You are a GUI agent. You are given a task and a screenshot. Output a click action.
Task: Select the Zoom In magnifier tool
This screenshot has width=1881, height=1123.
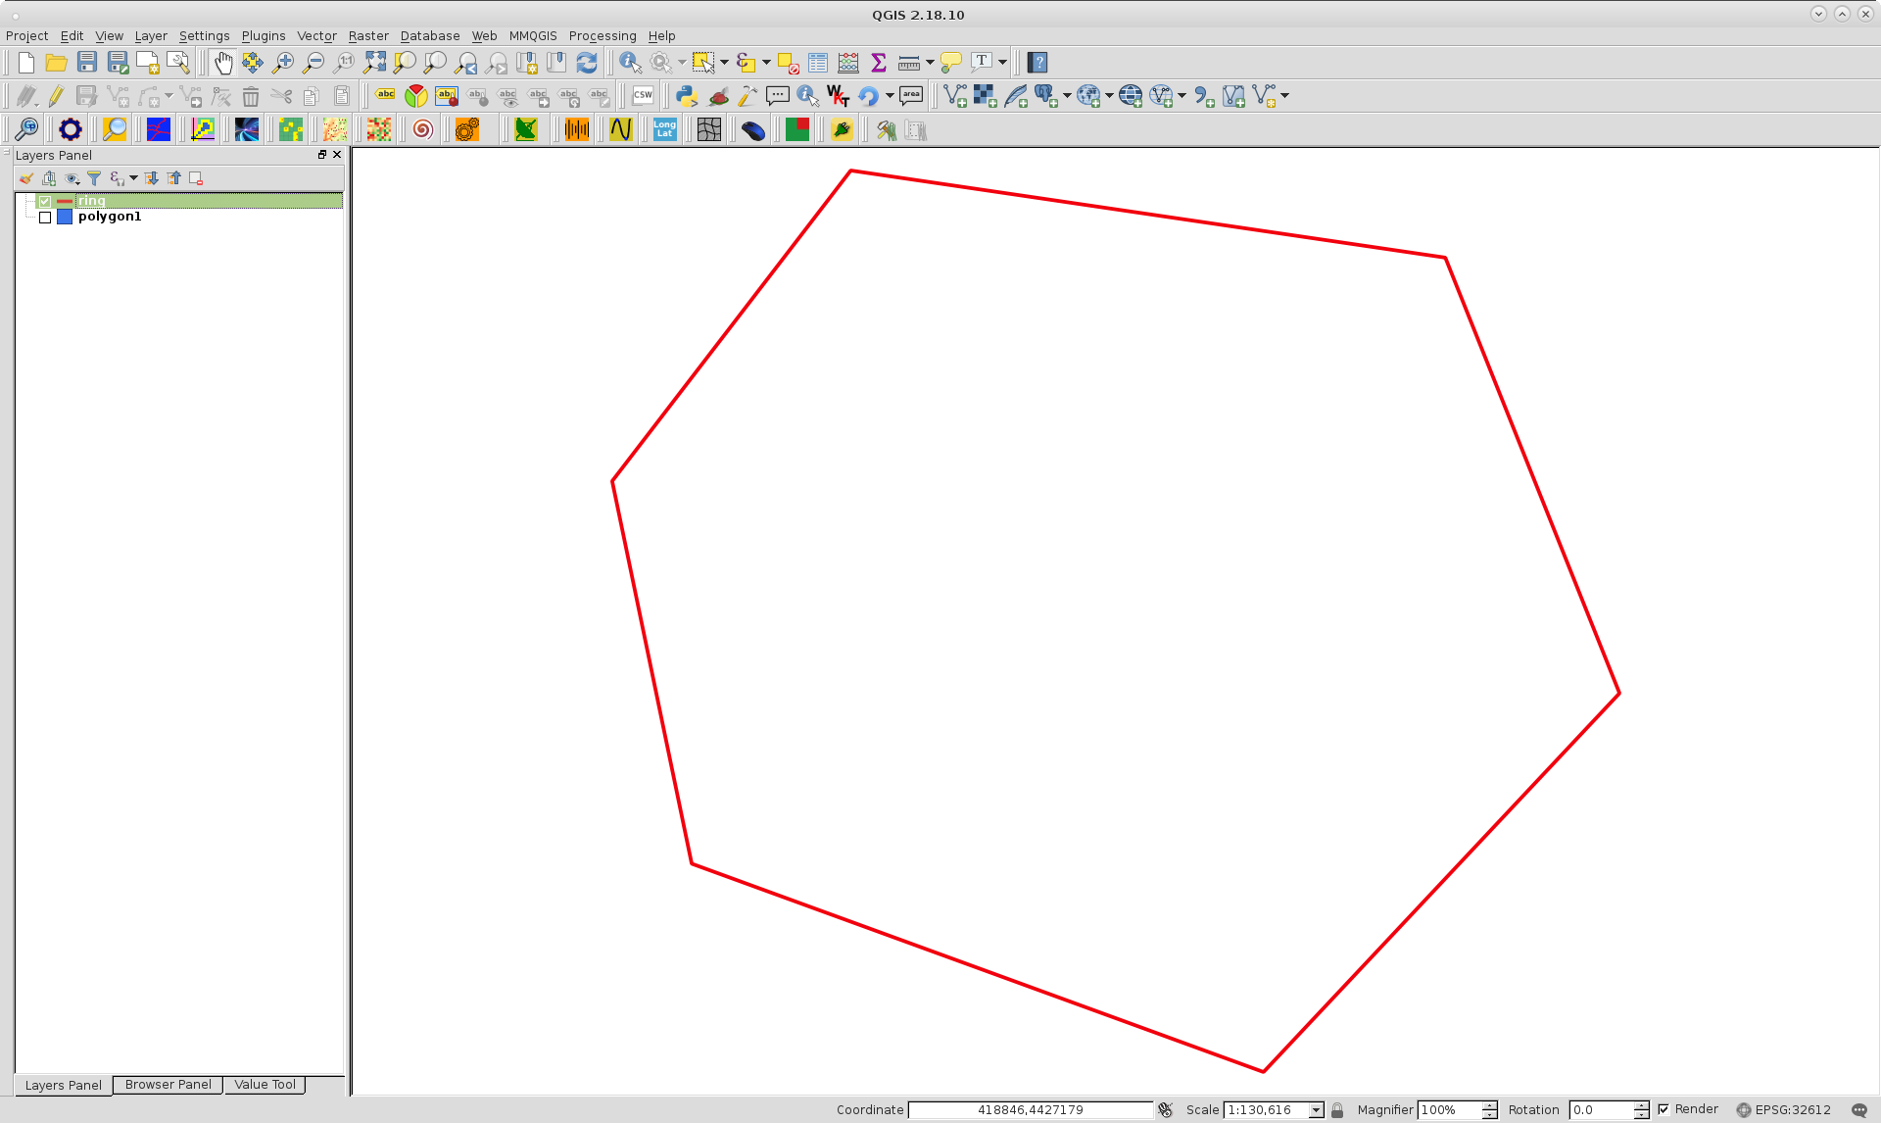click(283, 63)
